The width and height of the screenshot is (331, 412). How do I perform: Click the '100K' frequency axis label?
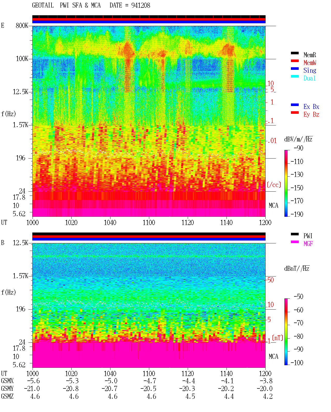click(x=22, y=59)
